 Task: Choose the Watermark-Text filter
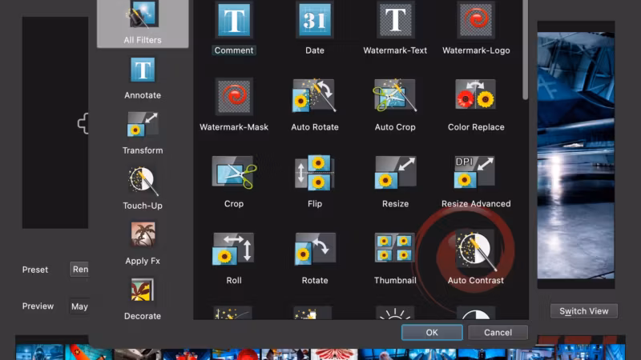click(395, 28)
